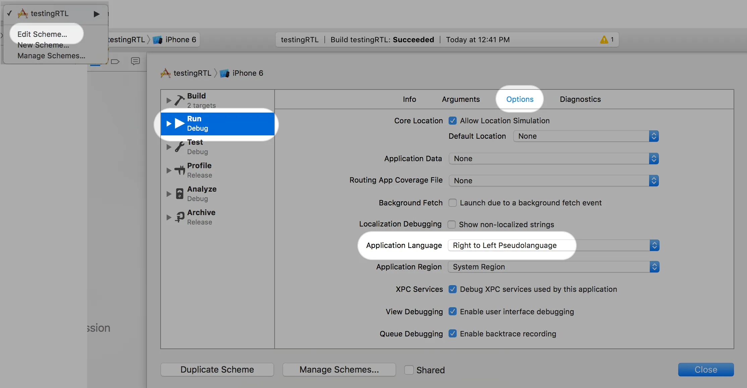Click the comment bubble toolbar icon
Image resolution: width=747 pixels, height=388 pixels.
[x=135, y=61]
